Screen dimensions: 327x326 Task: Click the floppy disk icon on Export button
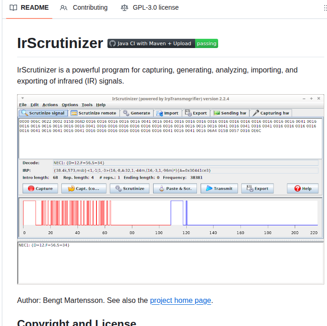[x=250, y=188]
